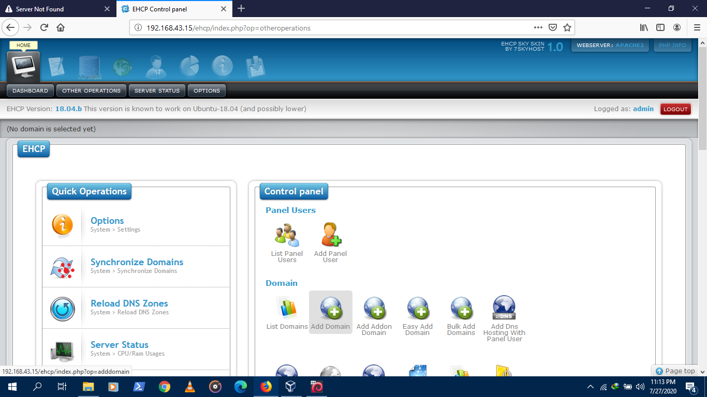
Task: Click the LOGOUT button
Action: click(x=675, y=109)
